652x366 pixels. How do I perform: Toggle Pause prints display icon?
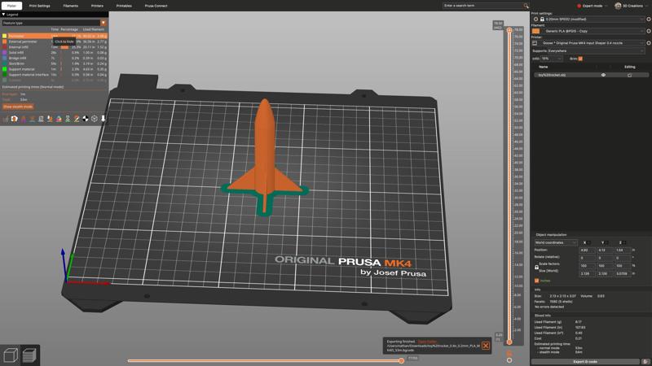pyautogui.click(x=68, y=119)
